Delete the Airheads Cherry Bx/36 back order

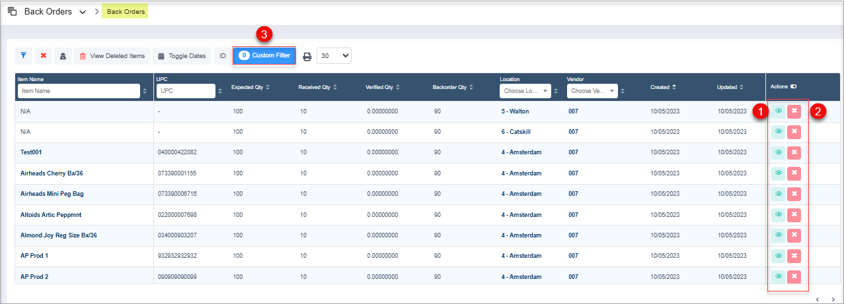click(794, 173)
